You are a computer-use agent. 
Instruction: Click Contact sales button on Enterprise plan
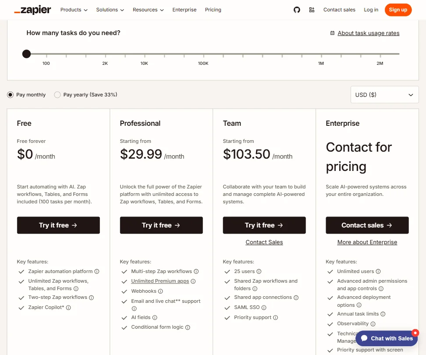(x=367, y=225)
